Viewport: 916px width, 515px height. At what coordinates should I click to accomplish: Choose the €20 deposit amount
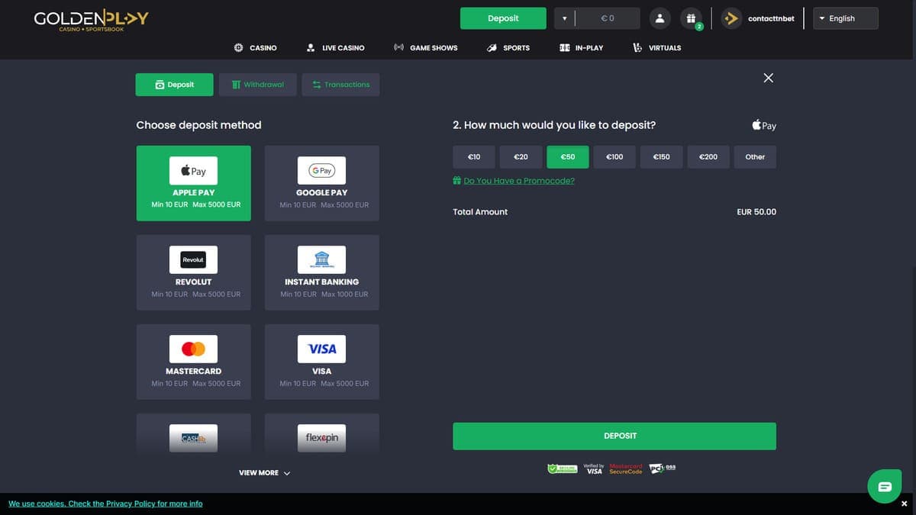pos(521,157)
